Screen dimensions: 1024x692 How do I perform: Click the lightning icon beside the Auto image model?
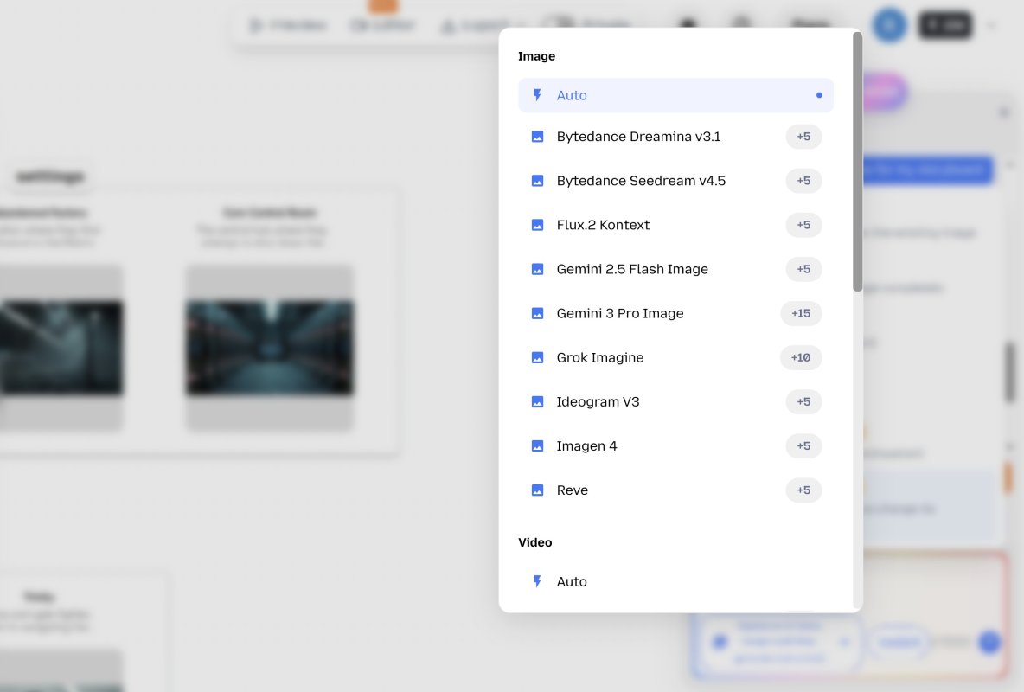[537, 95]
